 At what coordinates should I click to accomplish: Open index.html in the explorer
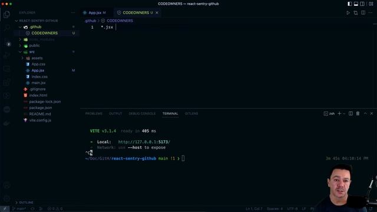click(38, 95)
